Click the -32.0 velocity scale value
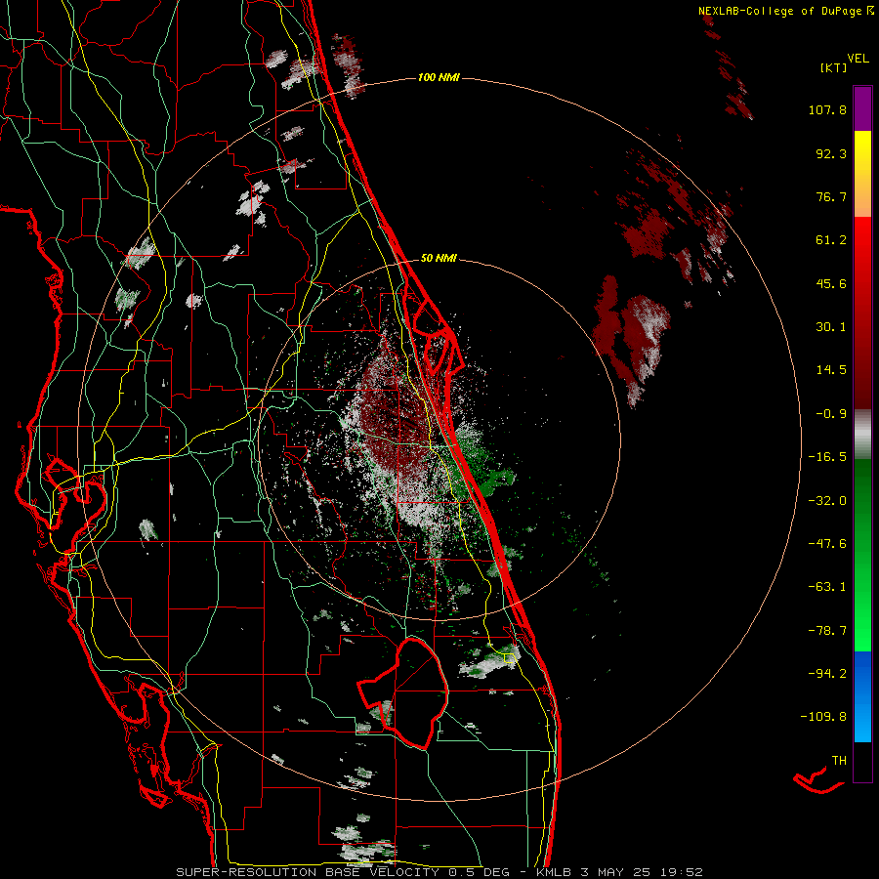This screenshot has height=879, width=879. pos(827,501)
